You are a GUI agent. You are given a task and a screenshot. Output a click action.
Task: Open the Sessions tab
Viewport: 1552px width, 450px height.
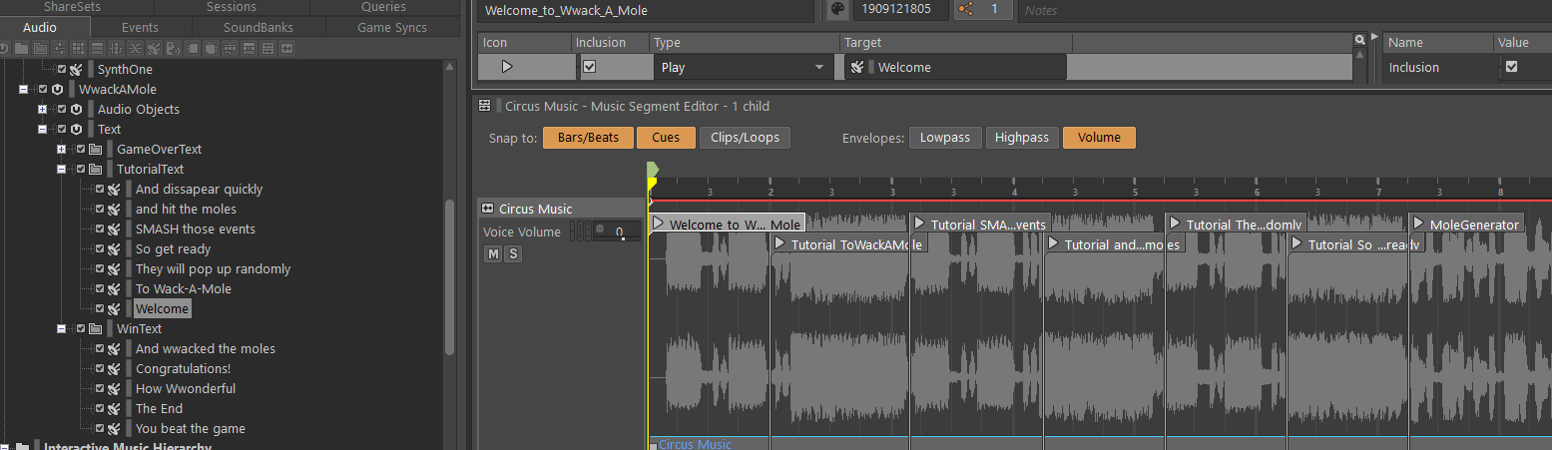[x=232, y=7]
